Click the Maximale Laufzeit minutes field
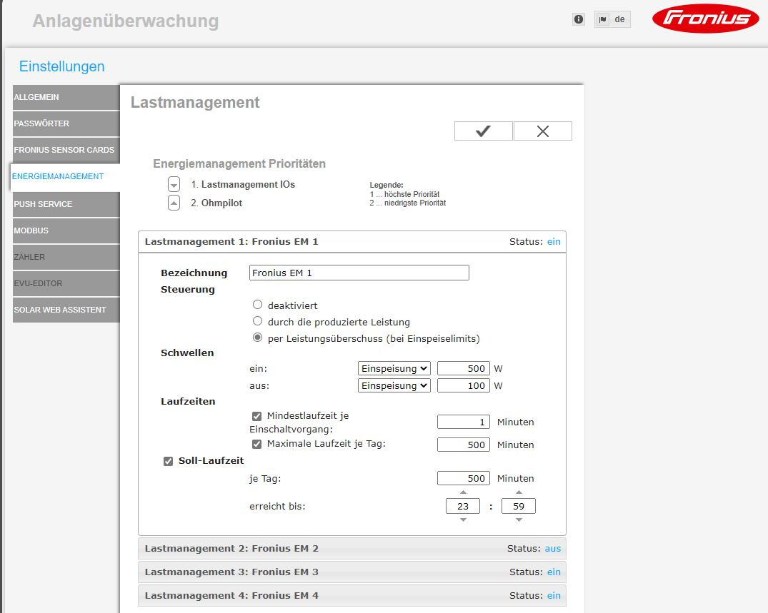Screen dimensions: 768x613 464,445
